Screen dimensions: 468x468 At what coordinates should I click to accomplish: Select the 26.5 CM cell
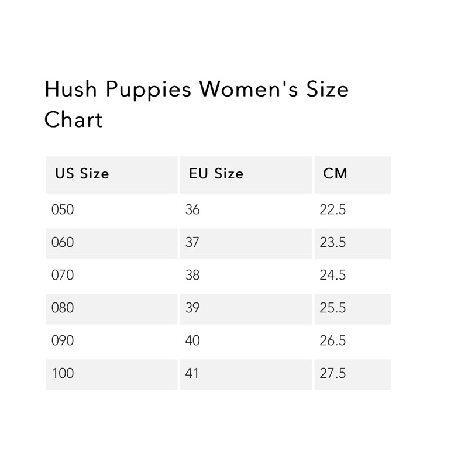point(333,340)
